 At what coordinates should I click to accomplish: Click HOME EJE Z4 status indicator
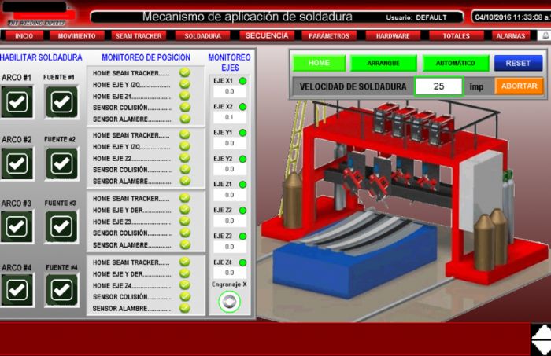185,285
